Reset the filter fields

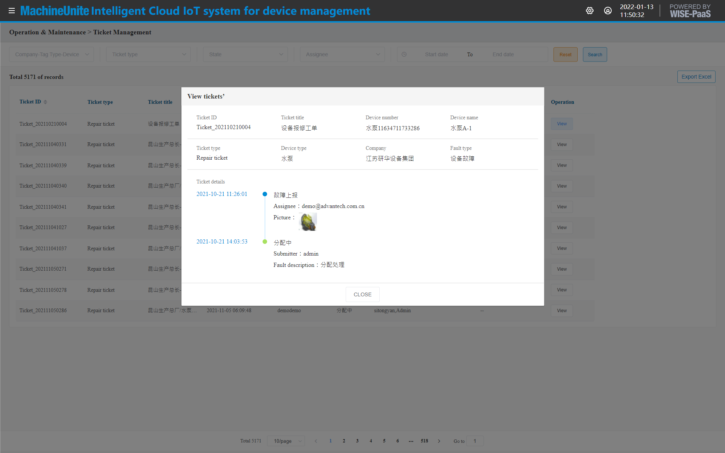coord(565,54)
